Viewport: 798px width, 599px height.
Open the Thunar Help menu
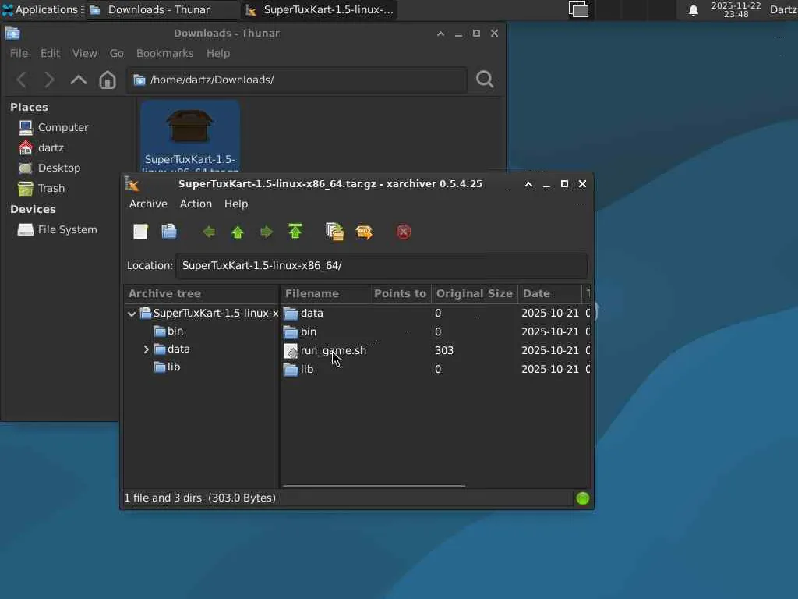point(218,54)
